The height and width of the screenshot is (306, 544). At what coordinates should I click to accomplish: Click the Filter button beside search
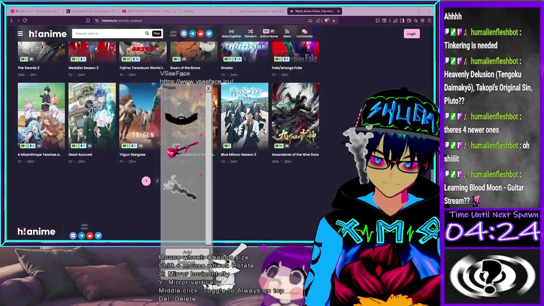[156, 34]
